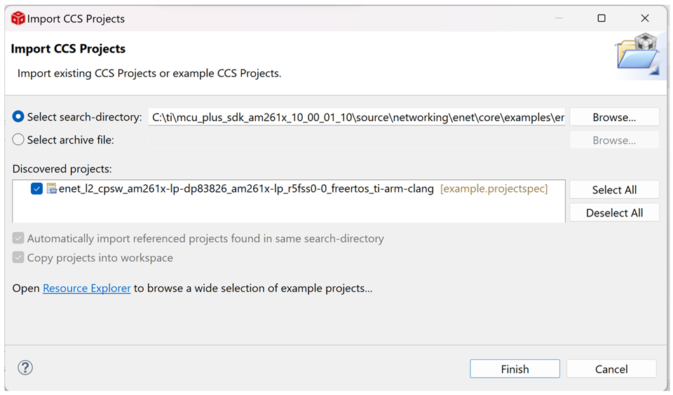Toggle Copy projects into workspace checkbox
Image resolution: width=673 pixels, height=395 pixels.
tap(18, 258)
